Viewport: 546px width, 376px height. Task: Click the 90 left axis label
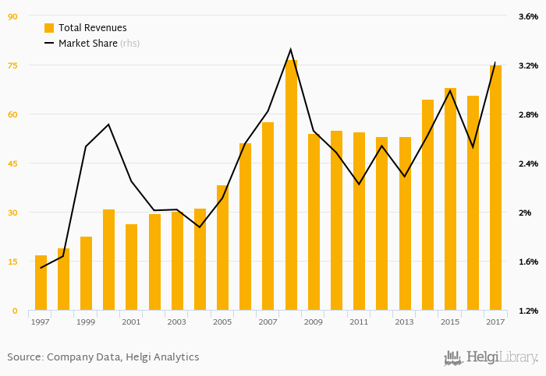(12, 16)
